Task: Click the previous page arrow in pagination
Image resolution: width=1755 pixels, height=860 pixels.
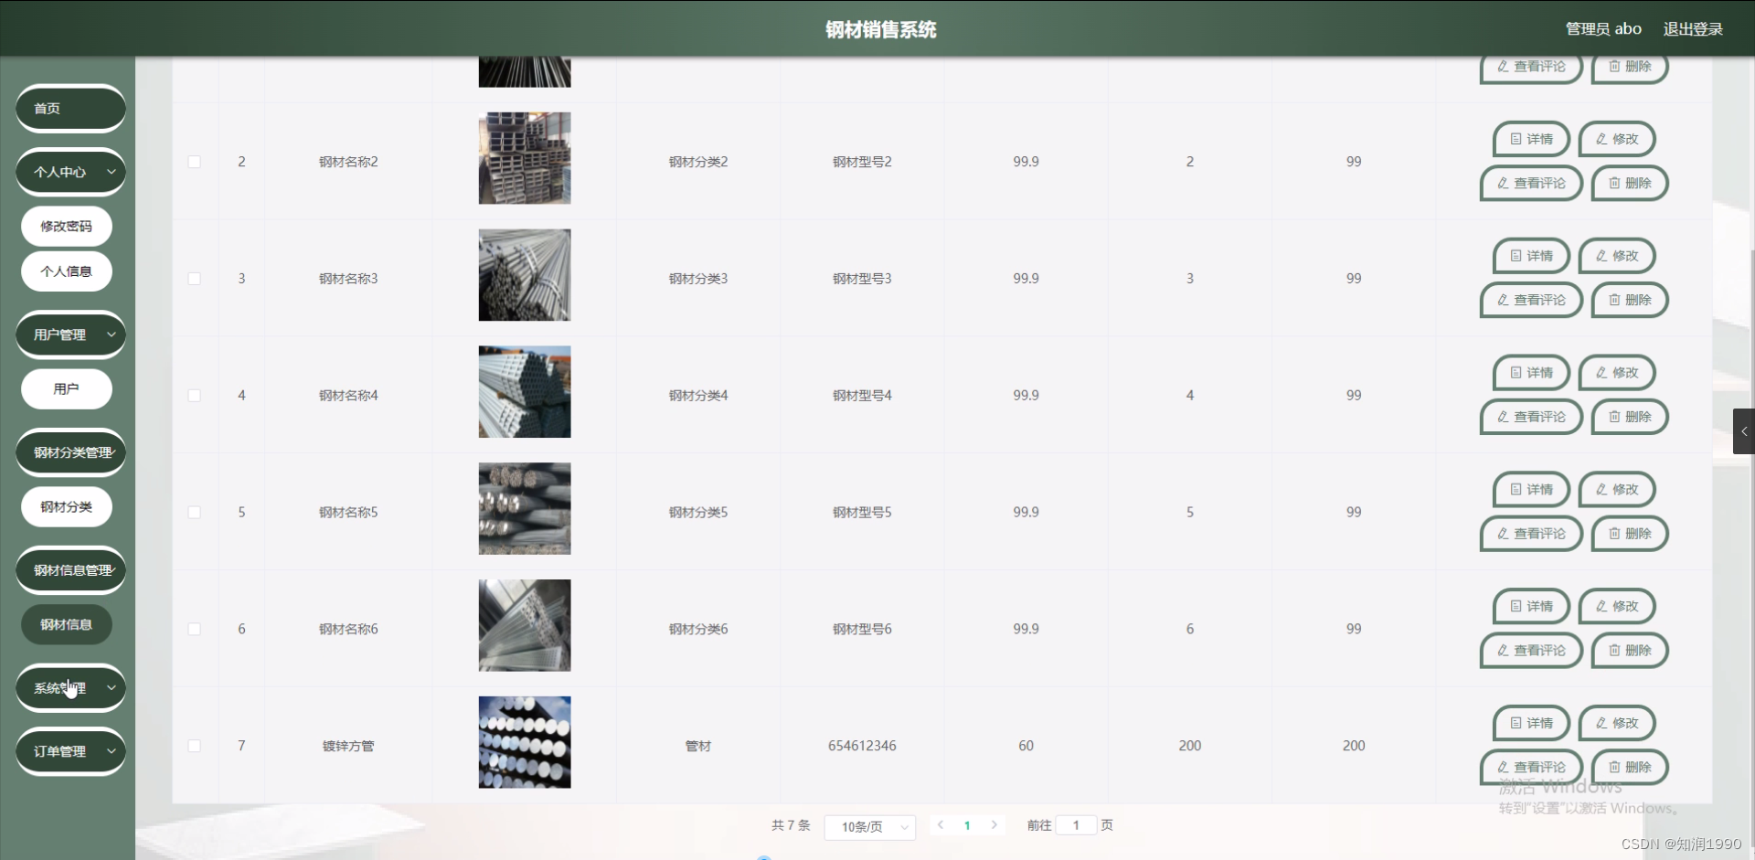Action: click(x=941, y=824)
